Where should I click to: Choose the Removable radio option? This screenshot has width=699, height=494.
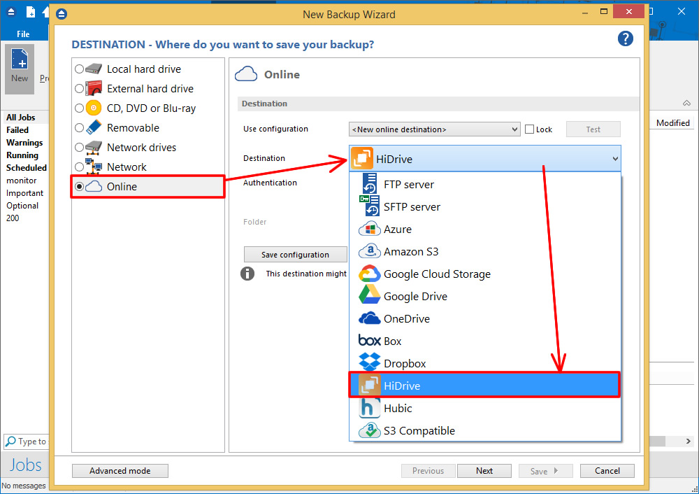79,128
